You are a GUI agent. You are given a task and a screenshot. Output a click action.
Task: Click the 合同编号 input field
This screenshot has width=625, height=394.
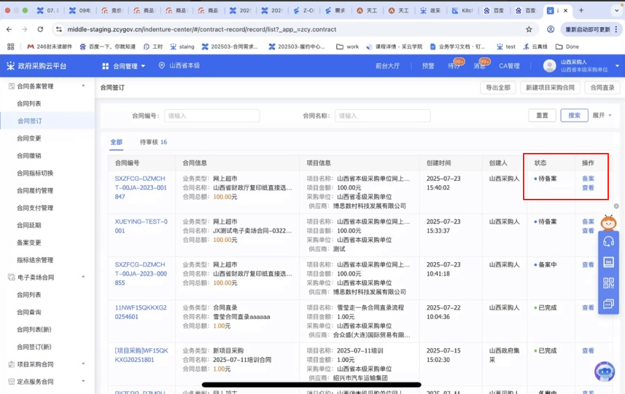pos(211,116)
